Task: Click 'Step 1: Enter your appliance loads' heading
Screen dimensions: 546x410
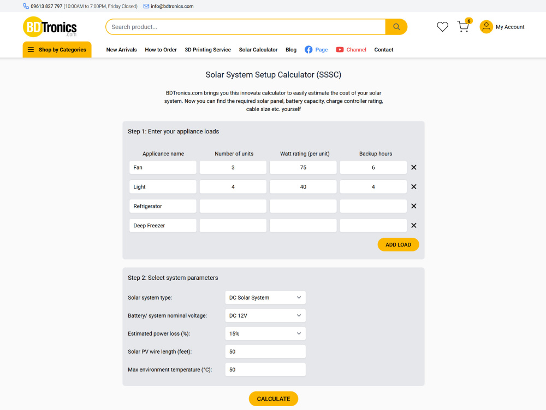Action: point(174,131)
